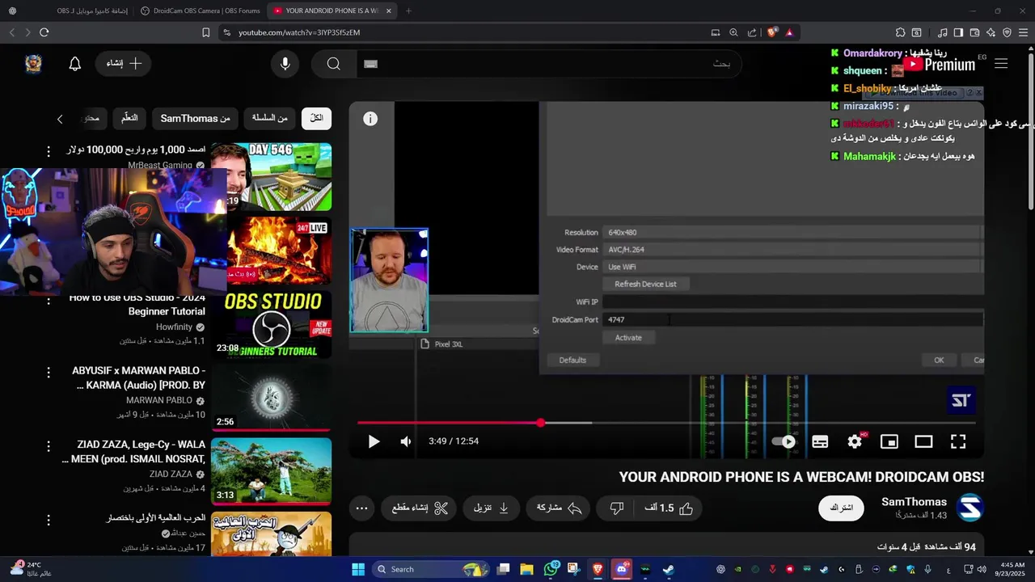Open the YouTube notifications bell
The width and height of the screenshot is (1035, 582).
75,64
